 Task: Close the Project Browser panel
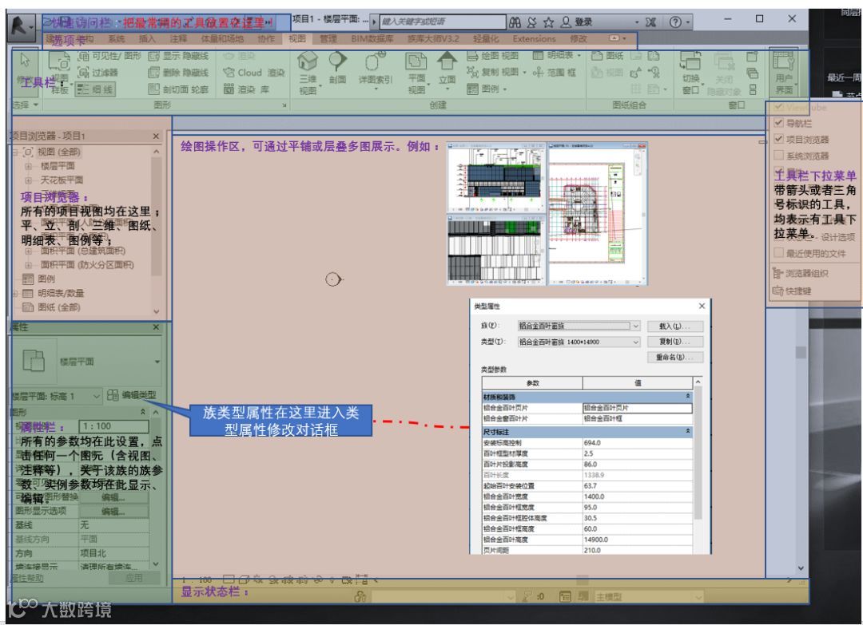[156, 136]
